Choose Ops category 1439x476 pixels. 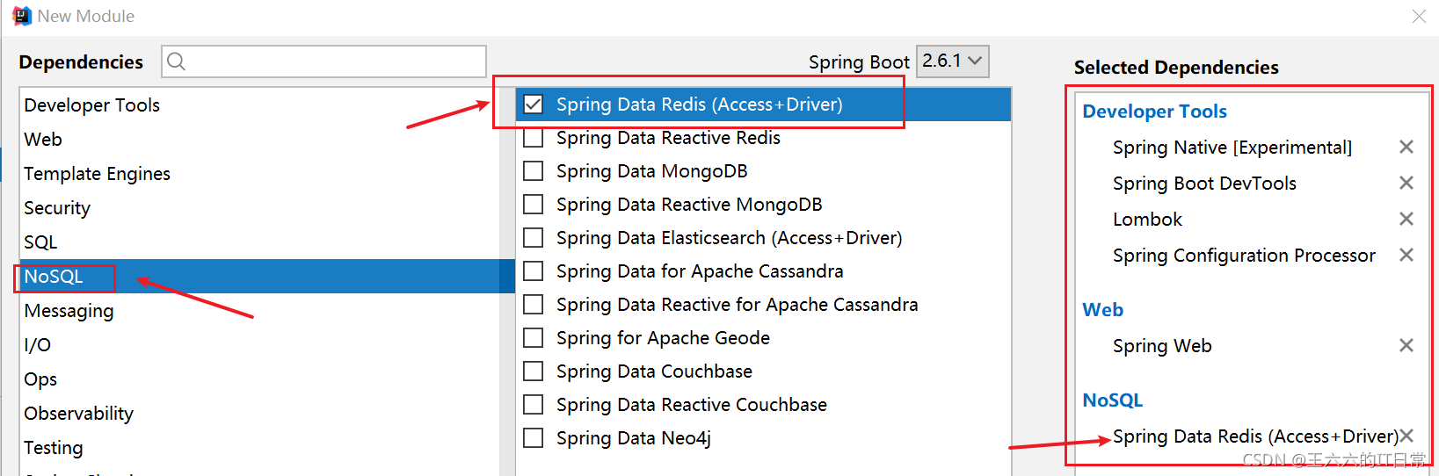point(260,379)
